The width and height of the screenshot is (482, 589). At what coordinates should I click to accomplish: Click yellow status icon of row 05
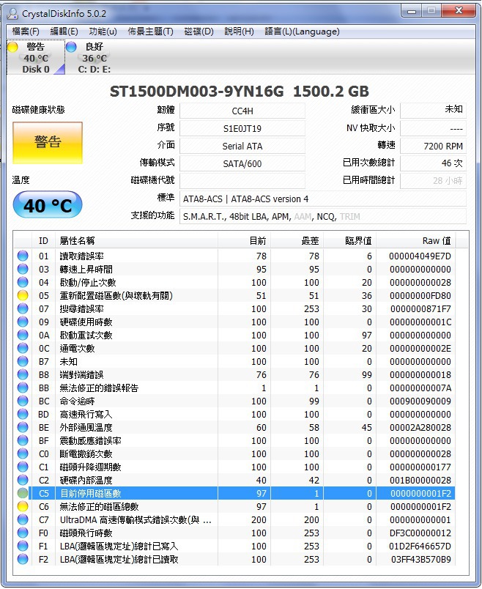[x=23, y=296]
